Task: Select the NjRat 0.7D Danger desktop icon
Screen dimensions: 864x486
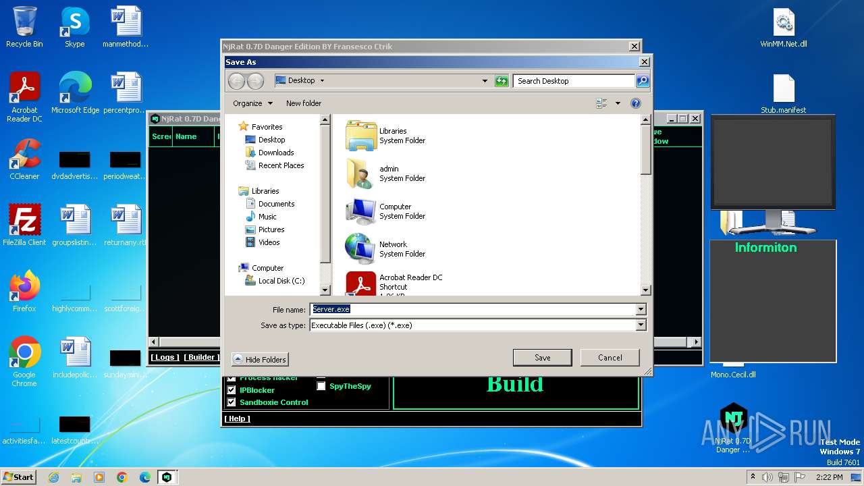Action: [x=732, y=428]
